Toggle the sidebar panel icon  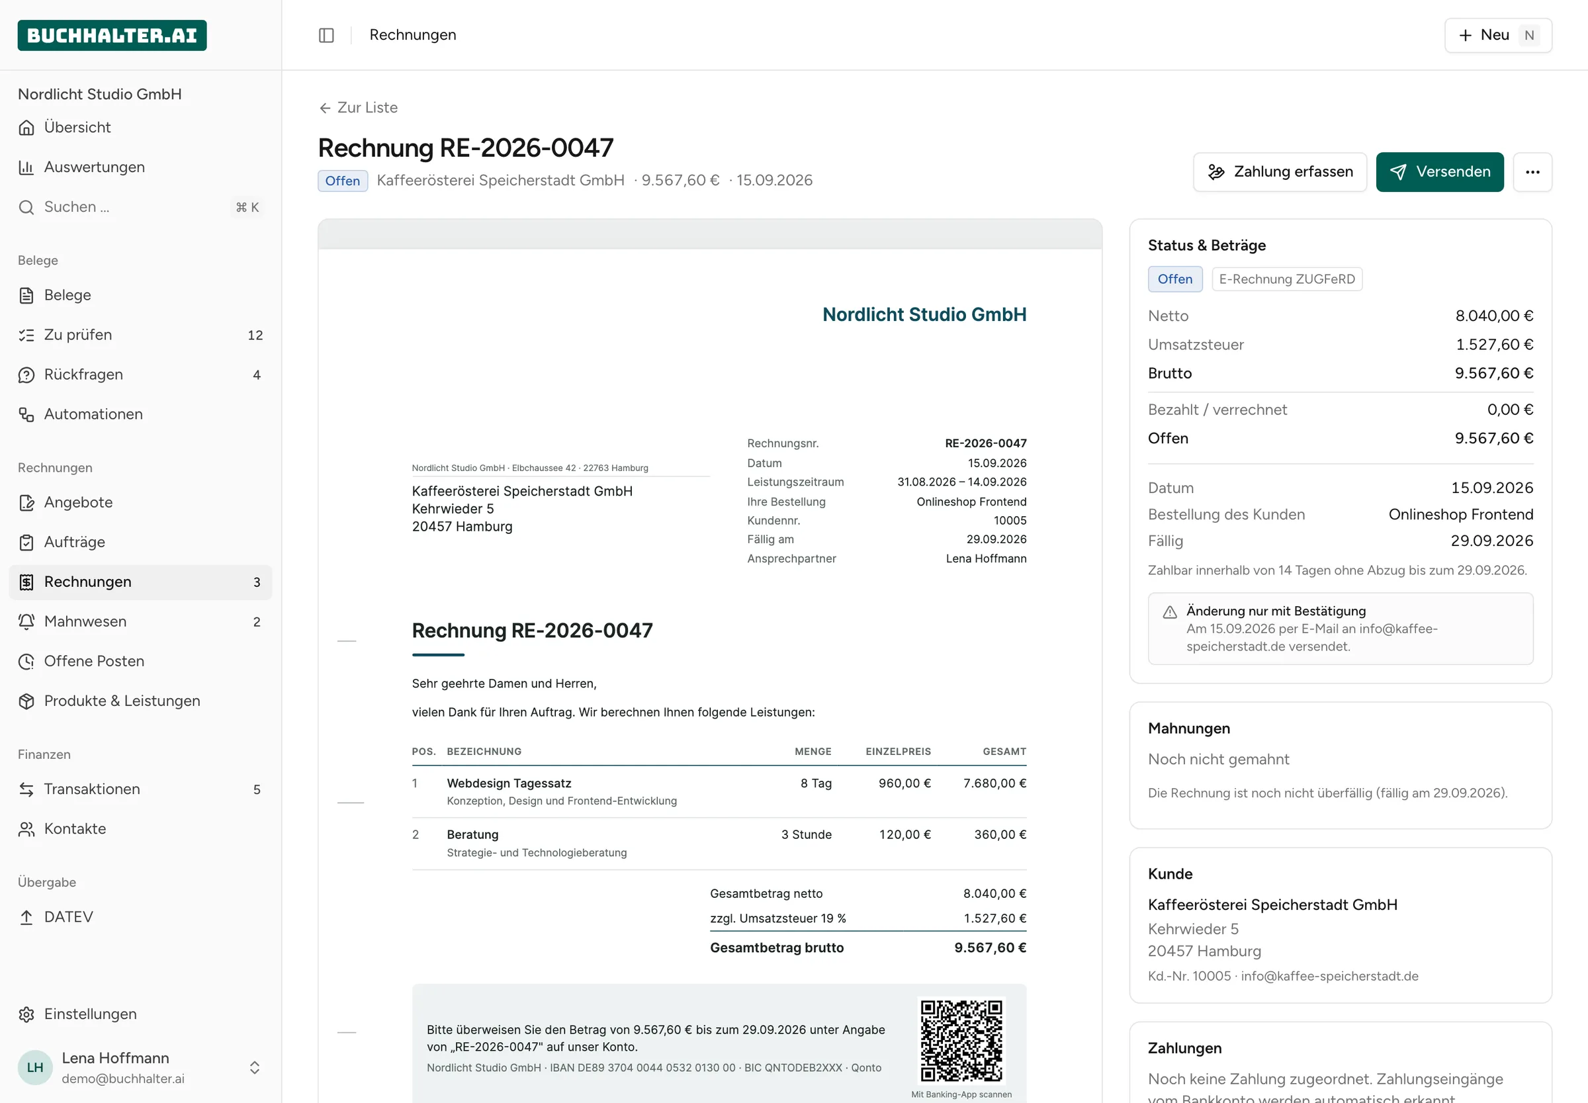pyautogui.click(x=326, y=35)
